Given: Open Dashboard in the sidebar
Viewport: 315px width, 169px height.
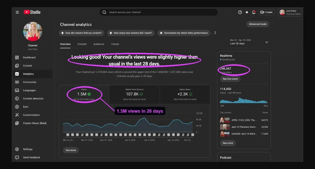Looking at the screenshot, I should point(33,58).
